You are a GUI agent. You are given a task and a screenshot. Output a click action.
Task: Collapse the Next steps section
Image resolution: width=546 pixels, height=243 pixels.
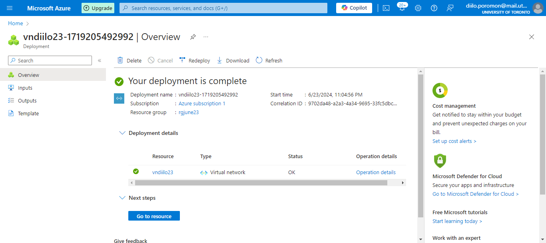pos(122,198)
